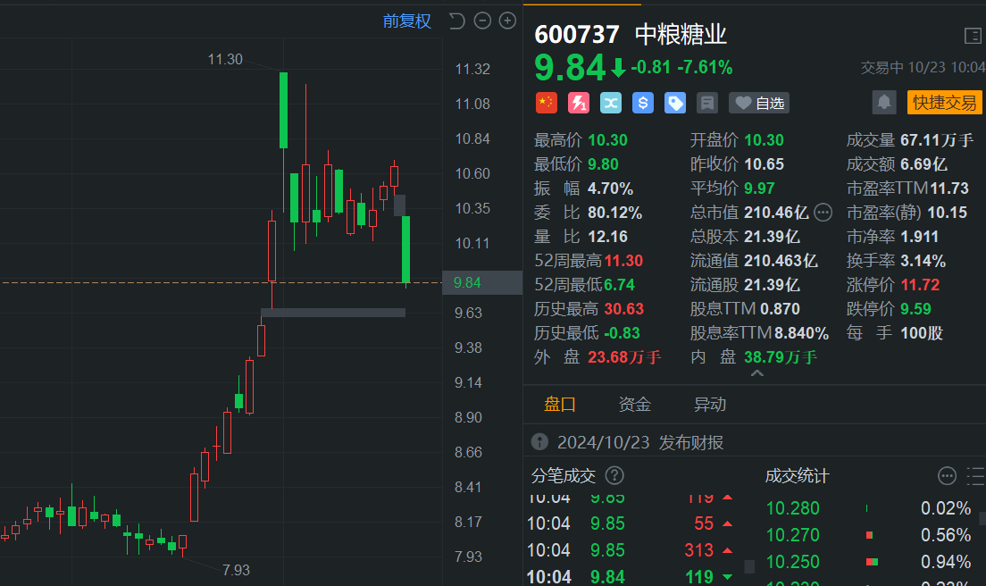Switch to the 异动 tab
Image resolution: width=986 pixels, height=586 pixels.
point(709,405)
